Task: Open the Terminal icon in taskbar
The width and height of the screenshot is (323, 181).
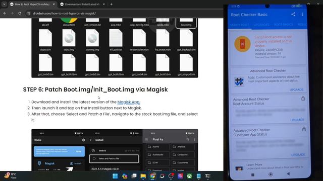Action: (x=207, y=176)
